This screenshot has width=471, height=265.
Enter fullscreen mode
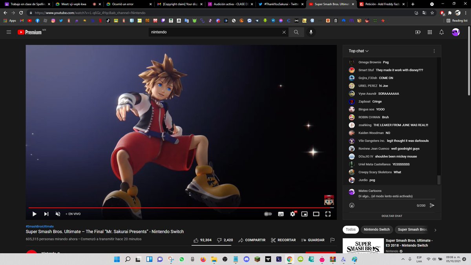(x=328, y=214)
